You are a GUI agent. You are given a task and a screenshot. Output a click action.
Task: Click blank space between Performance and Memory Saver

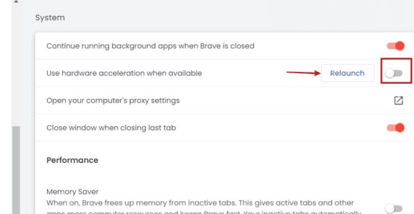[x=185, y=176]
